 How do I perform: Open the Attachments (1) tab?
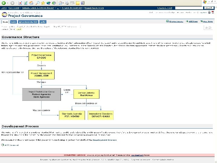[x=28, y=22]
